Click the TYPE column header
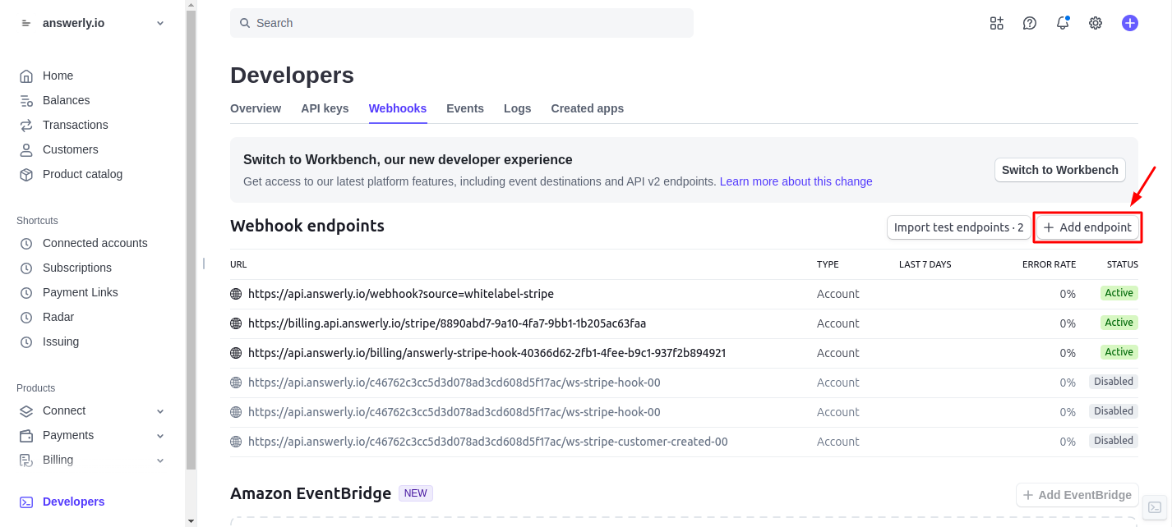This screenshot has height=527, width=1172. click(828, 264)
